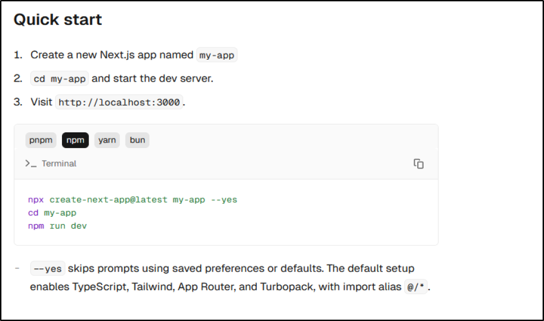Click the cd my-app inline code in step 2
This screenshot has width=544, height=321.
click(59, 79)
